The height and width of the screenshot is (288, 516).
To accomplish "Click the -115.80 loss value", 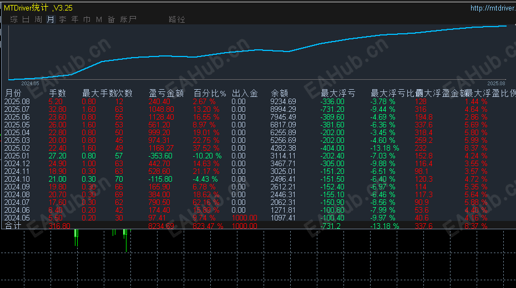I will coord(160,179).
